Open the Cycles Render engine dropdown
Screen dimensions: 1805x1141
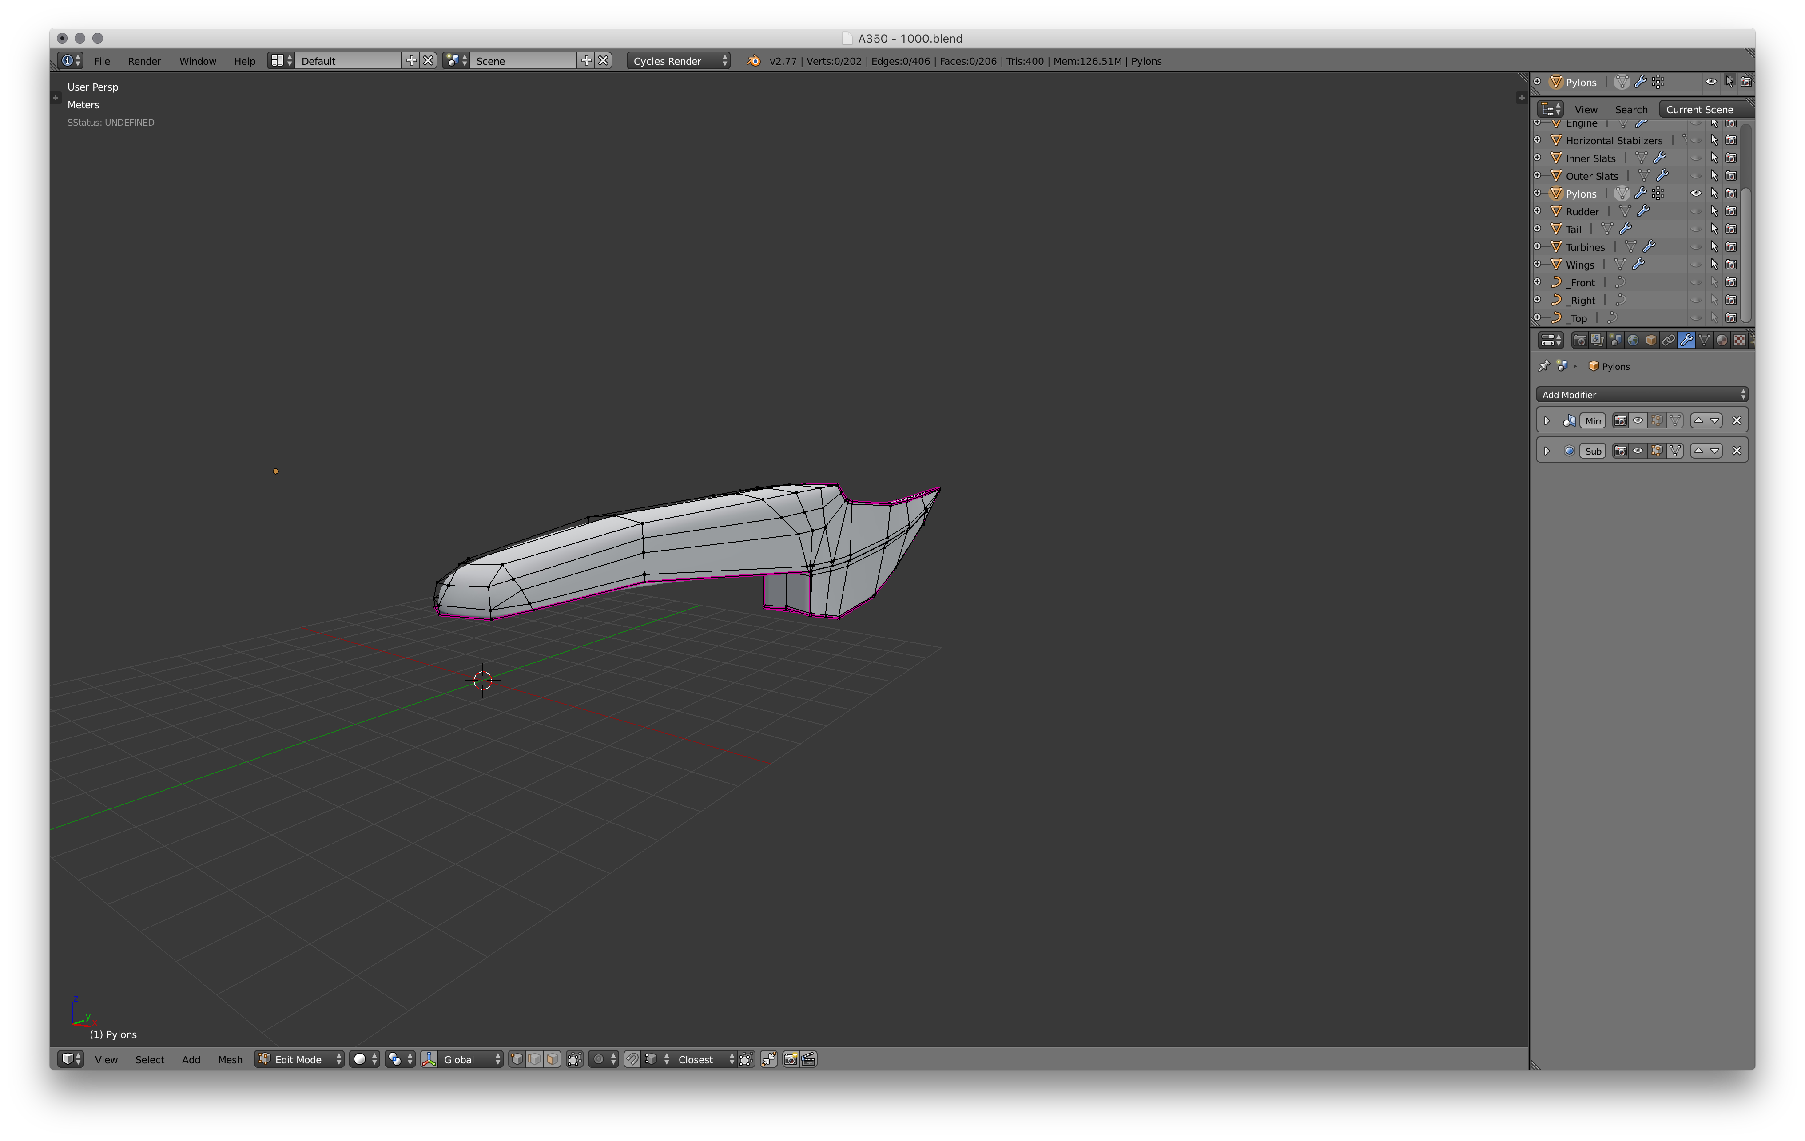click(678, 61)
